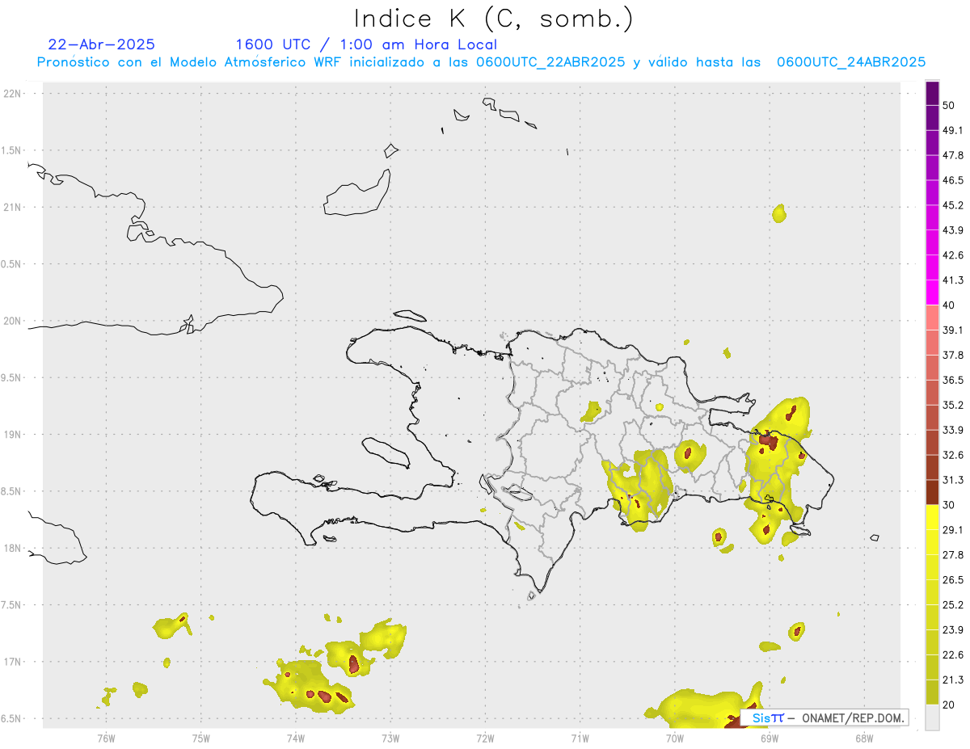Click the "21N" latitude label

click(x=14, y=207)
